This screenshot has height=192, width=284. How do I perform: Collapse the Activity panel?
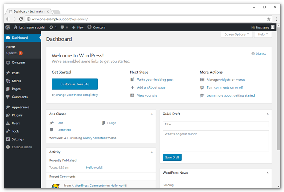(x=152, y=152)
